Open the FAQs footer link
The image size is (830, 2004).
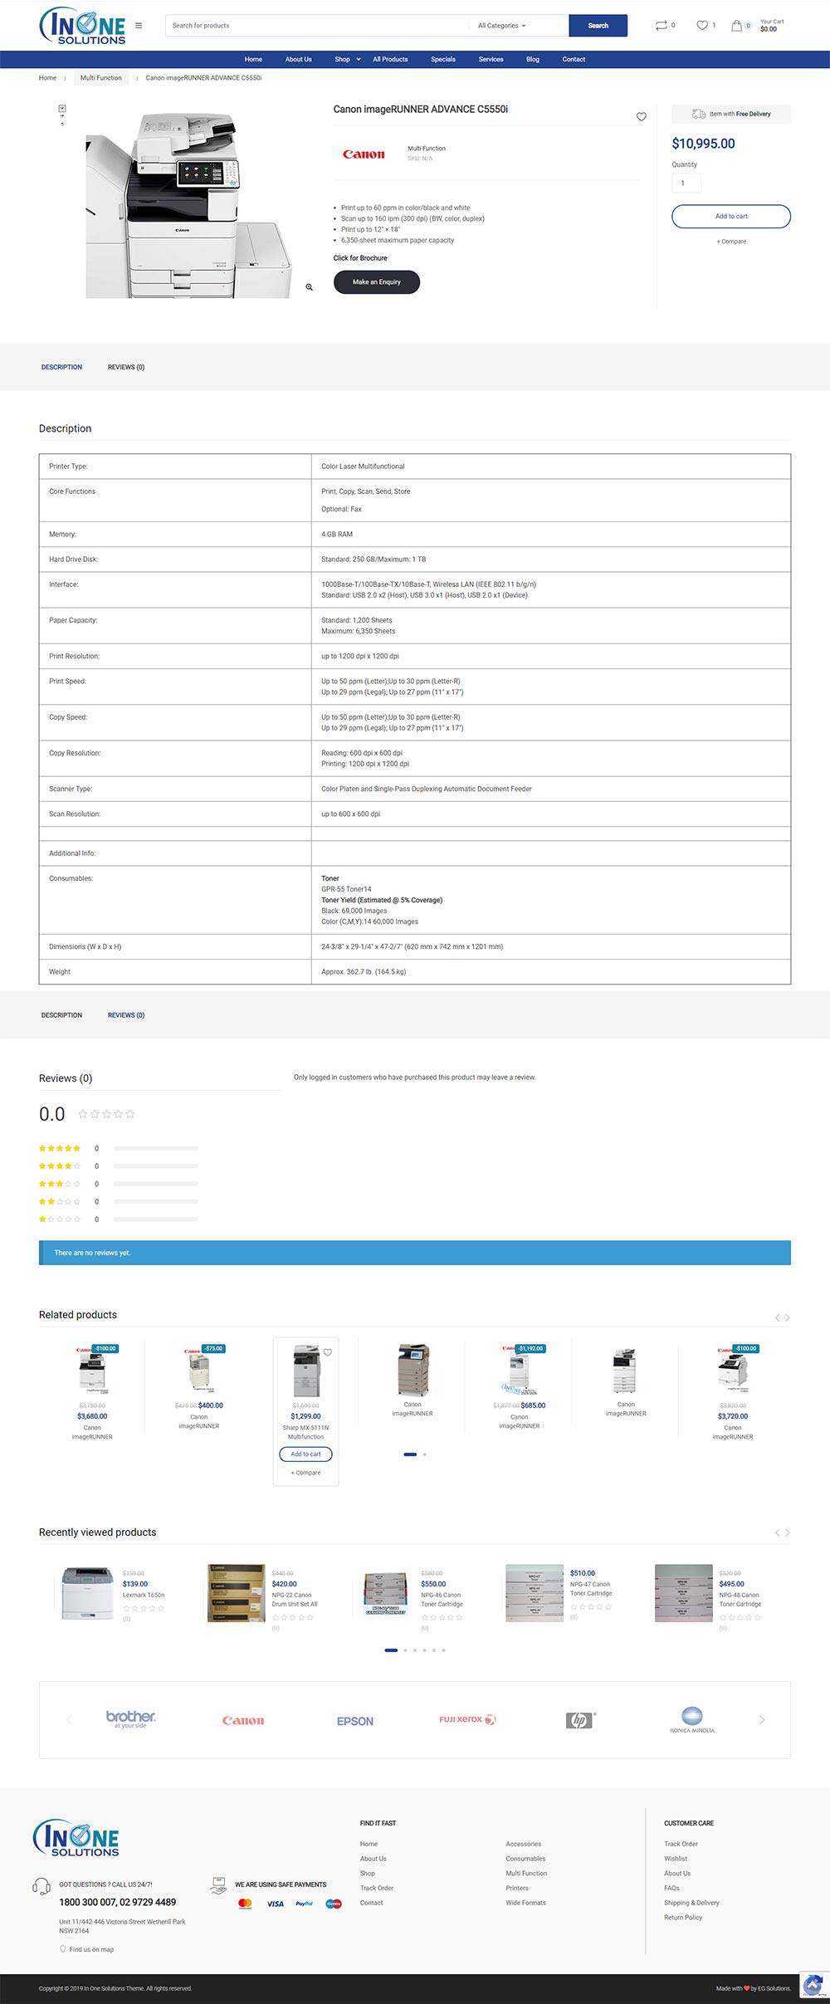tap(671, 1888)
